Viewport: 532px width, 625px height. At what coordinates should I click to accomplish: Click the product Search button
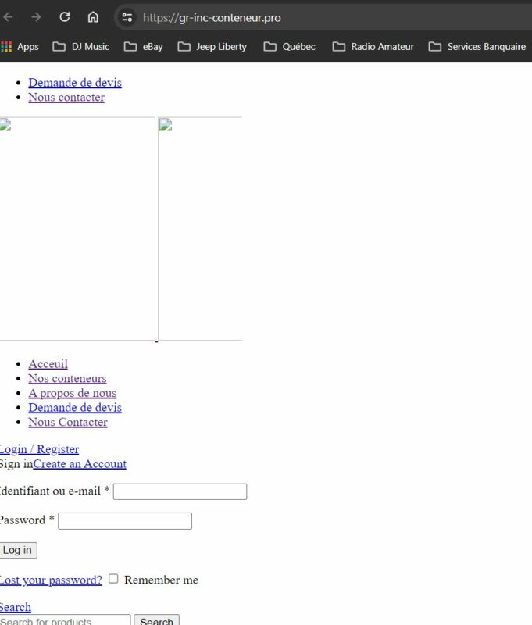156,621
